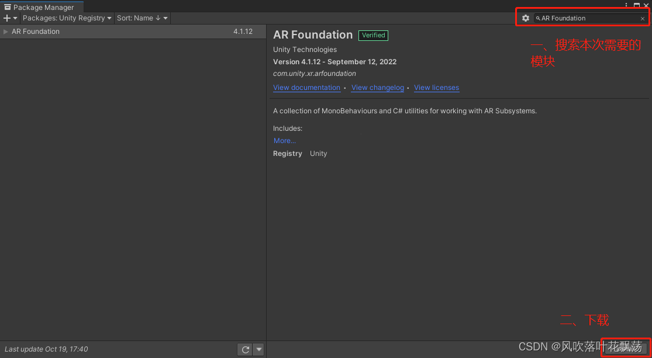Open the Packages: Unity Registry dropdown
Image resolution: width=652 pixels, height=358 pixels.
(x=66, y=18)
